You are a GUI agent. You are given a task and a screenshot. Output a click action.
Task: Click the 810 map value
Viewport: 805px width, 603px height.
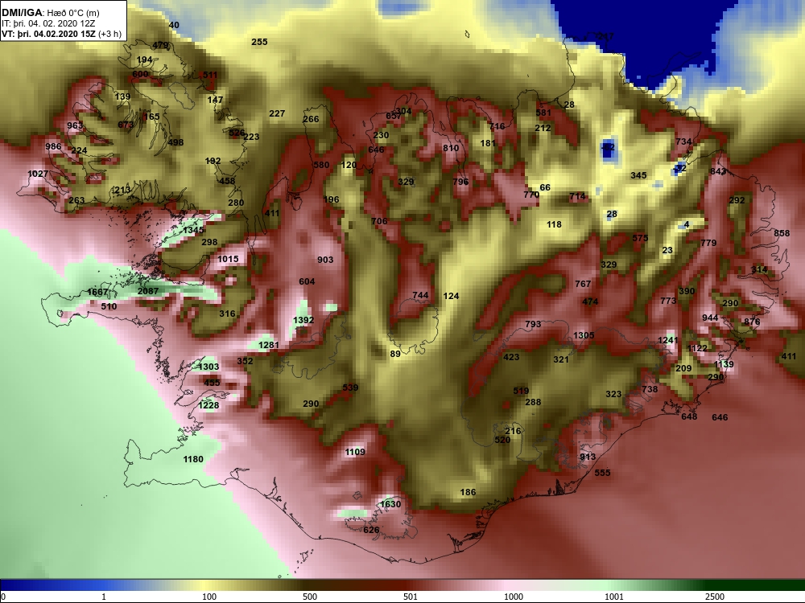451,148
